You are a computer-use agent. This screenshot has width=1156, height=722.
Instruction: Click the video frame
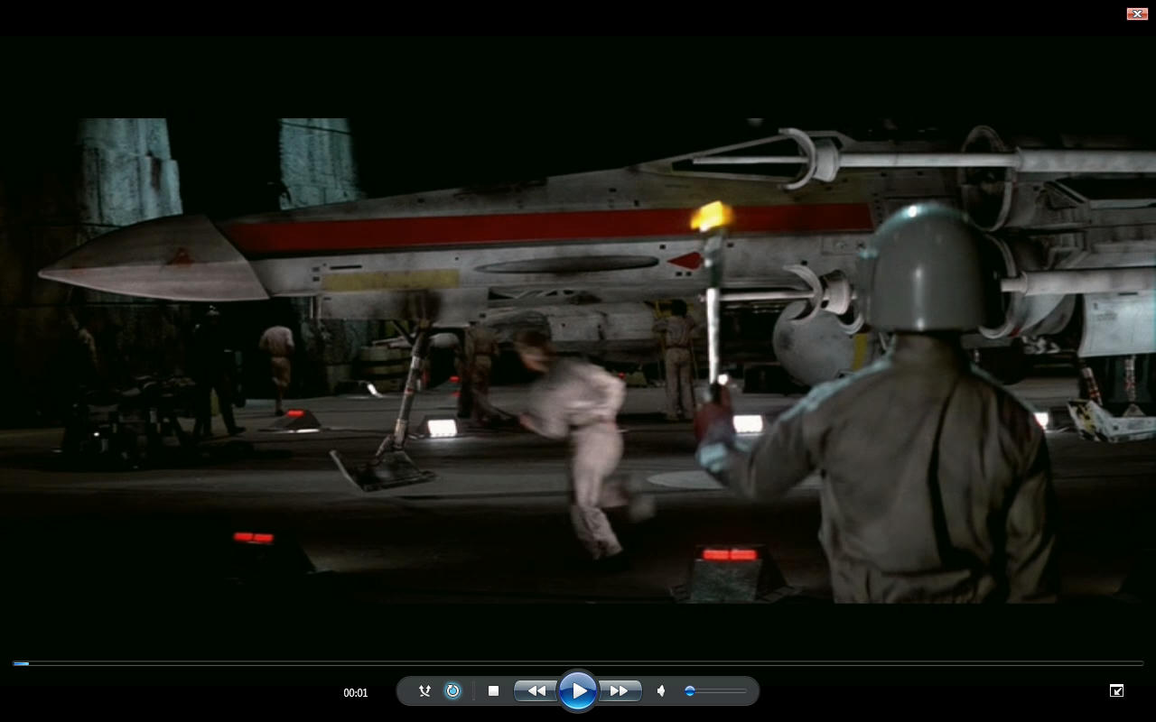578,360
